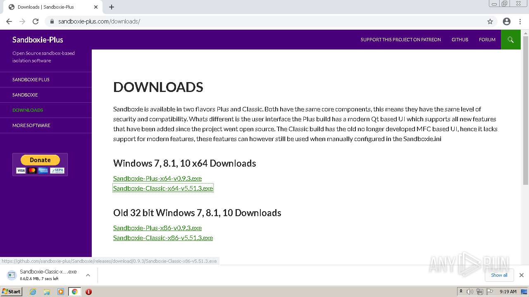Viewport: 529px width, 297px height.
Task: Bookmark this page with star icon
Action: click(x=490, y=21)
